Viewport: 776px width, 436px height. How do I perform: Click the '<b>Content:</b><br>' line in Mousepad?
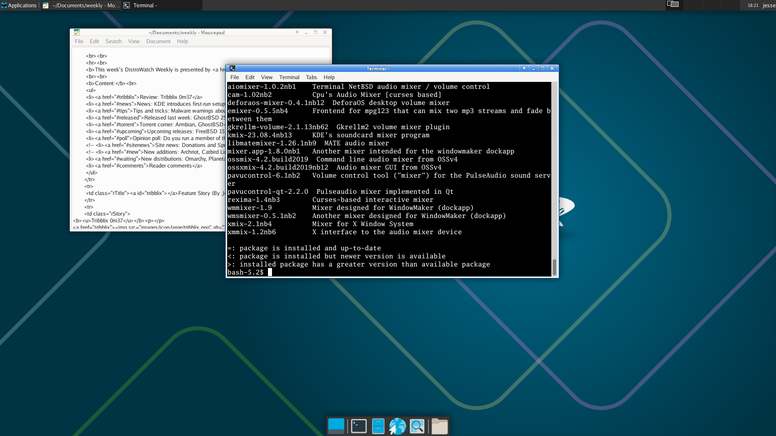[111, 83]
